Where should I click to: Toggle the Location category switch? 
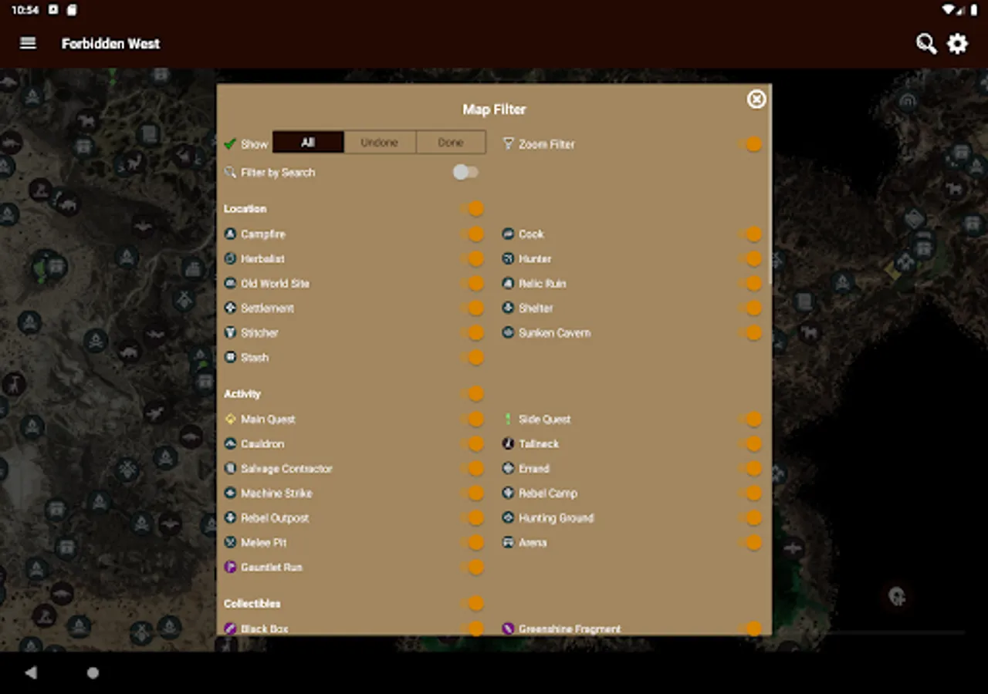pos(472,209)
